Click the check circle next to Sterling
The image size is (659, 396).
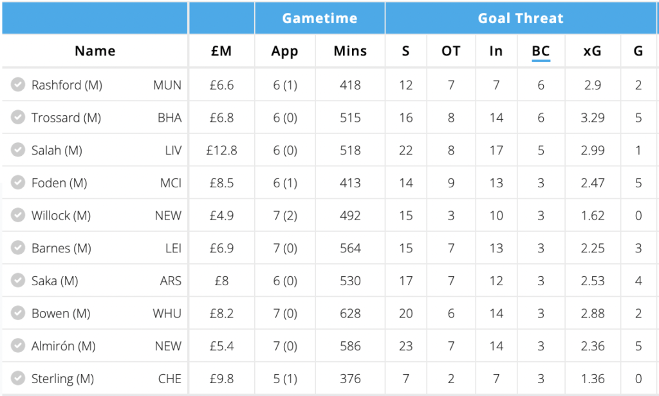18,379
